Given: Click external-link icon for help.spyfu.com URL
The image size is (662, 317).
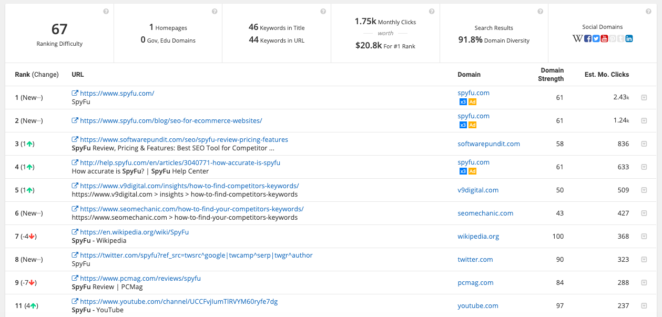Looking at the screenshot, I should (x=75, y=163).
